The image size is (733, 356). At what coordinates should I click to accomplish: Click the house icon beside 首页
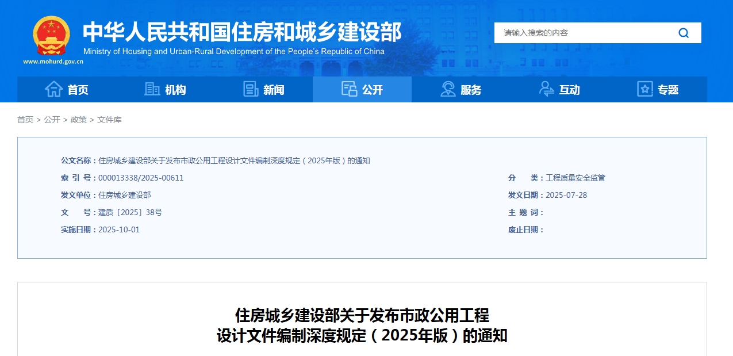tap(54, 89)
